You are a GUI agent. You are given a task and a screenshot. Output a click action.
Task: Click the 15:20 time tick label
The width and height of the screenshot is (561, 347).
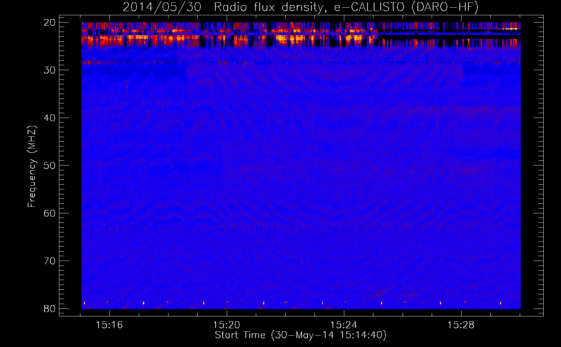[x=227, y=325]
